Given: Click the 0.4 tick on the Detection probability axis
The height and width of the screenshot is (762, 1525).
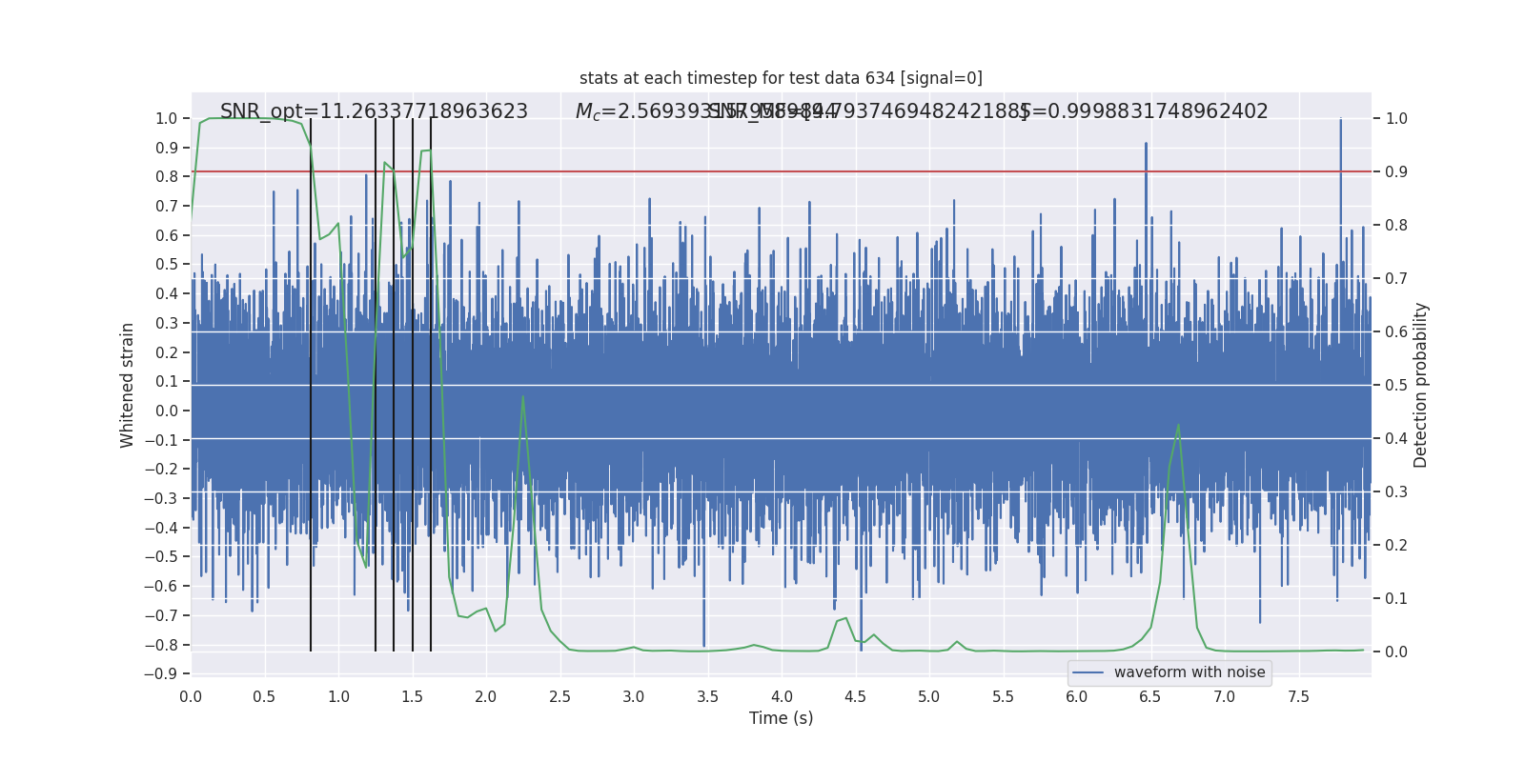Looking at the screenshot, I should point(1396,438).
